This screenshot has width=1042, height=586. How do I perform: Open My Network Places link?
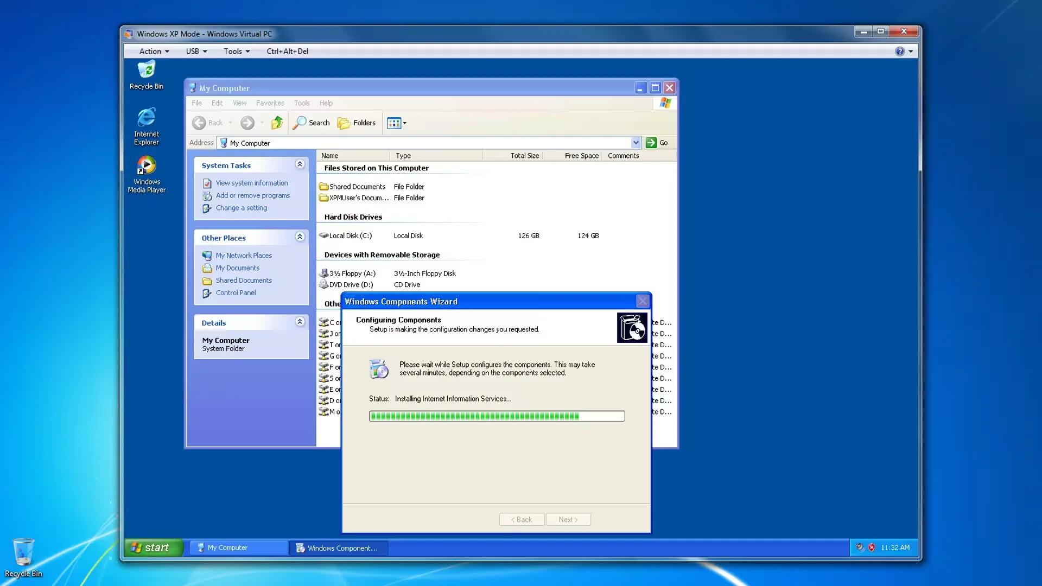[244, 256]
